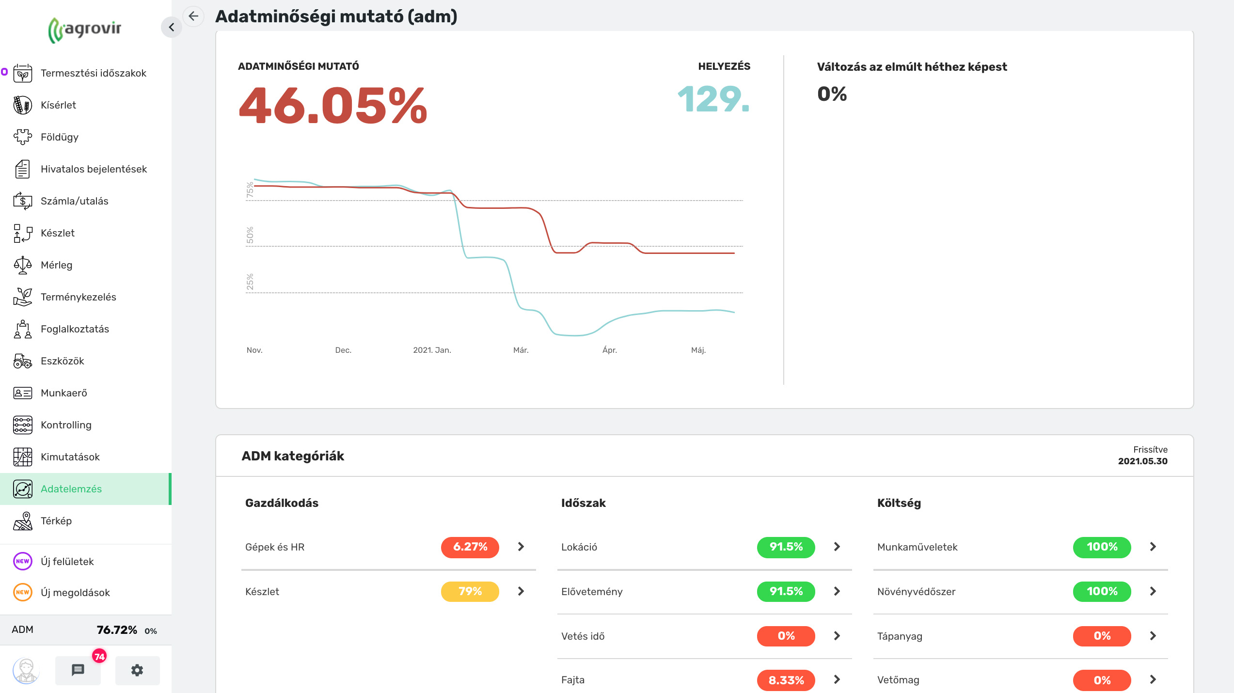Viewport: 1234px width, 693px height.
Task: Open the settings gear icon
Action: [x=137, y=670]
